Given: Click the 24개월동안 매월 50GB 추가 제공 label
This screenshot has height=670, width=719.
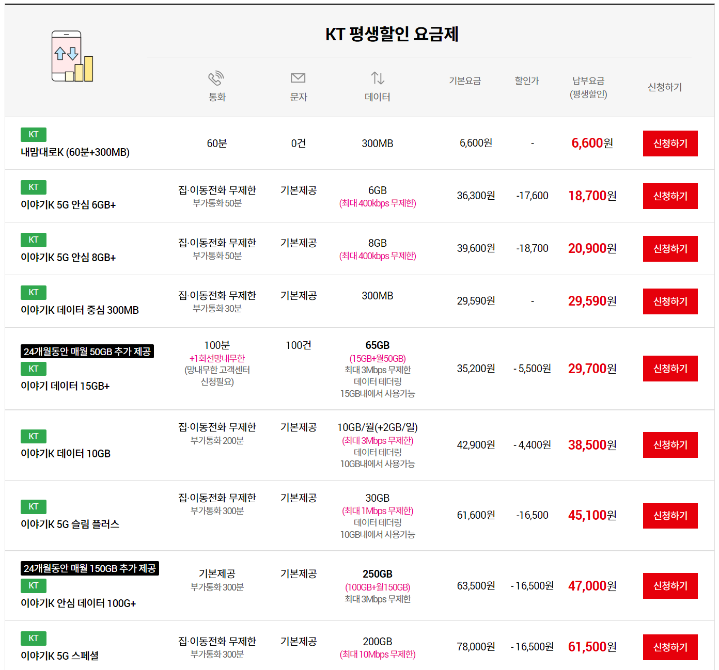Looking at the screenshot, I should 87,352.
